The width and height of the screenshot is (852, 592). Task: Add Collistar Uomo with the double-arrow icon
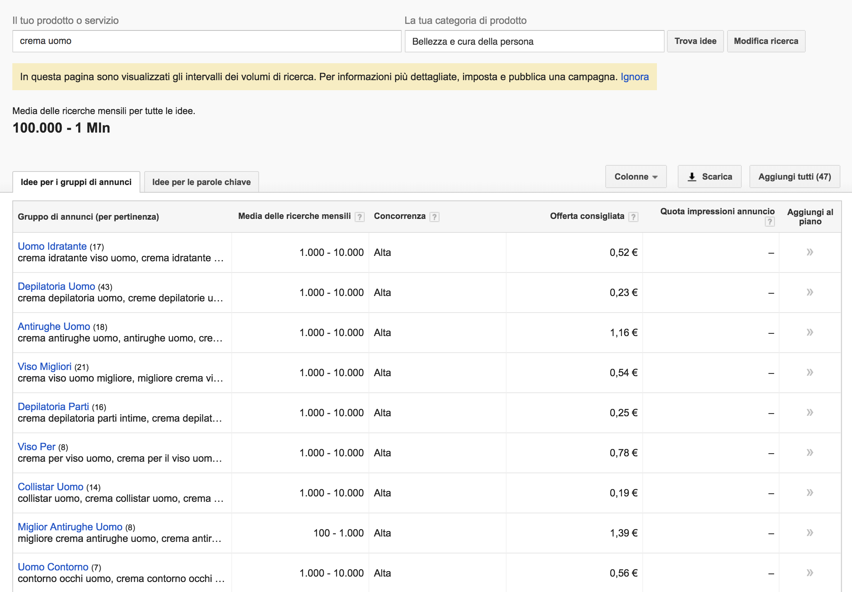click(x=810, y=493)
